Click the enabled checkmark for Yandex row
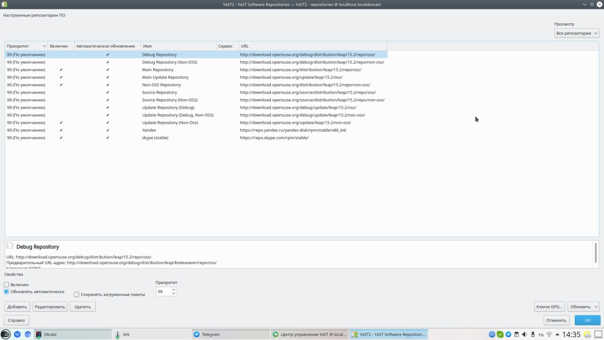This screenshot has height=340, width=604. pos(61,130)
